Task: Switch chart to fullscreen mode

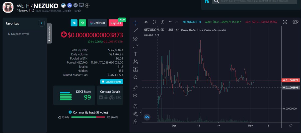Action: [x=285, y=22]
